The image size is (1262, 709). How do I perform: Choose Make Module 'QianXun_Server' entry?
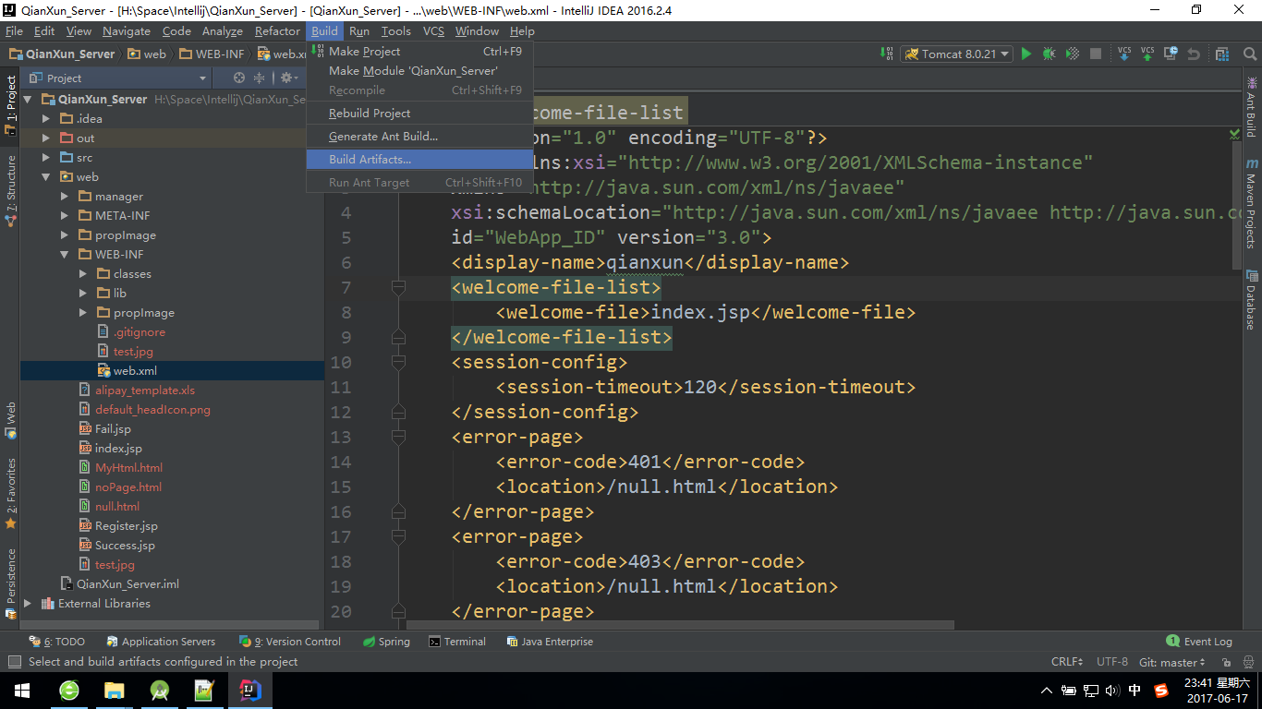419,71
